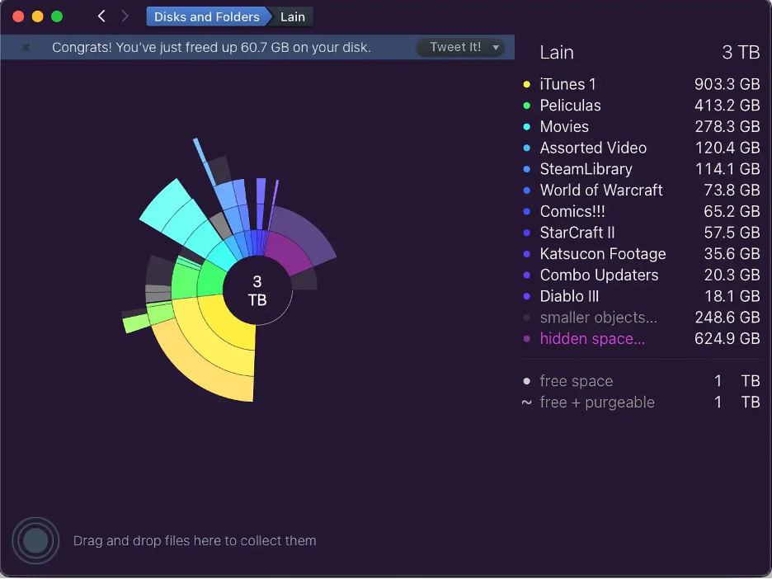Dismiss the congrats notification banner
The image size is (772, 579).
point(26,48)
